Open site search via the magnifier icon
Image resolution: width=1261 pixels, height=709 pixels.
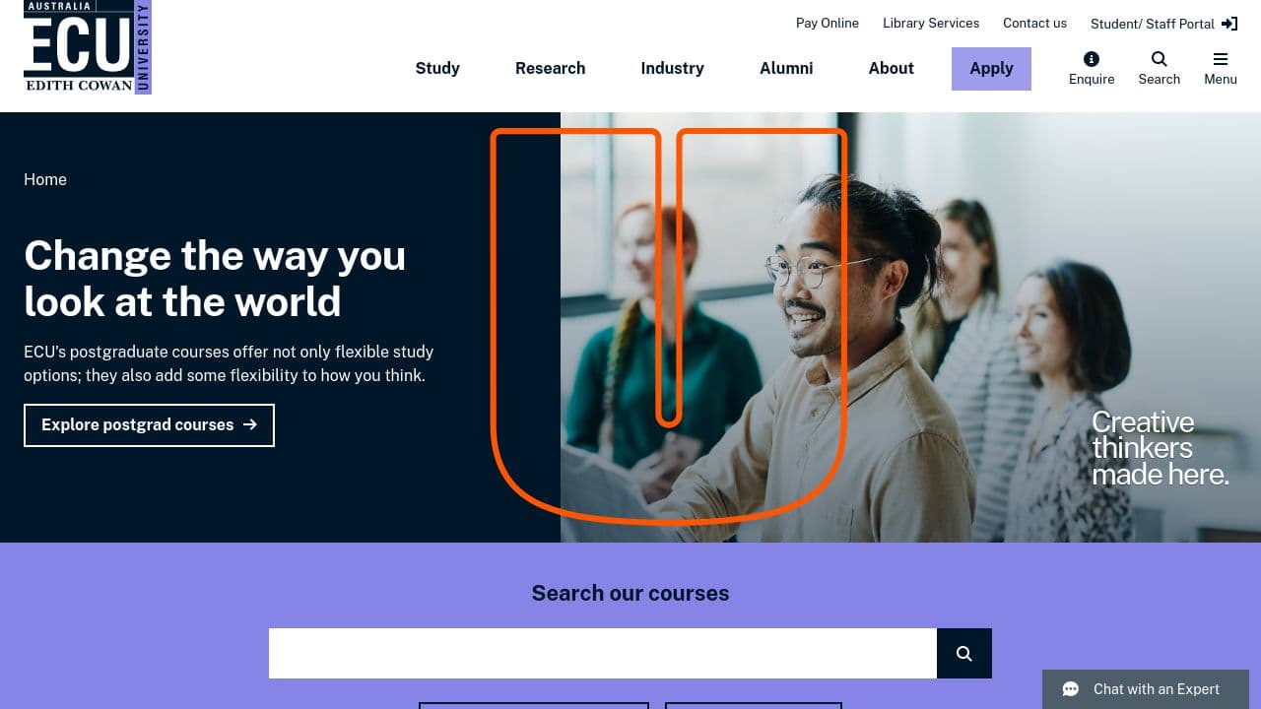click(1159, 59)
